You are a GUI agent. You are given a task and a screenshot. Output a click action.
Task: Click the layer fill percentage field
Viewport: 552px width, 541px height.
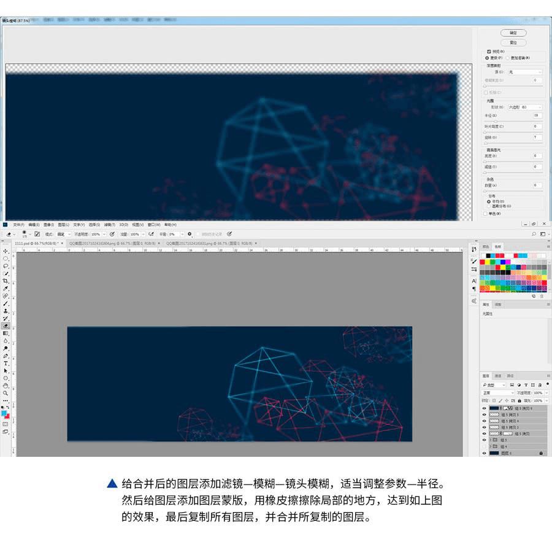click(537, 401)
